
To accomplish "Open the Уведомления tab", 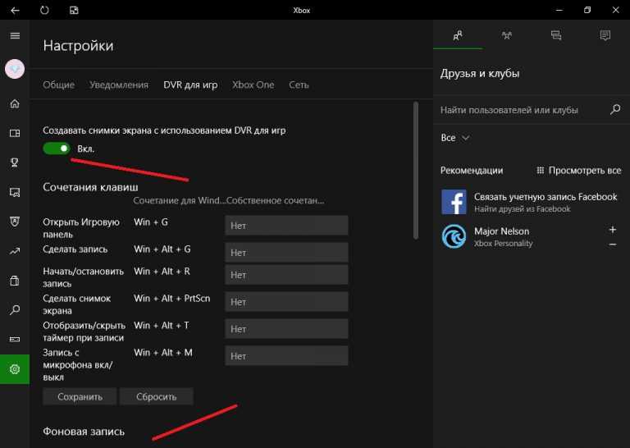I will pos(119,85).
